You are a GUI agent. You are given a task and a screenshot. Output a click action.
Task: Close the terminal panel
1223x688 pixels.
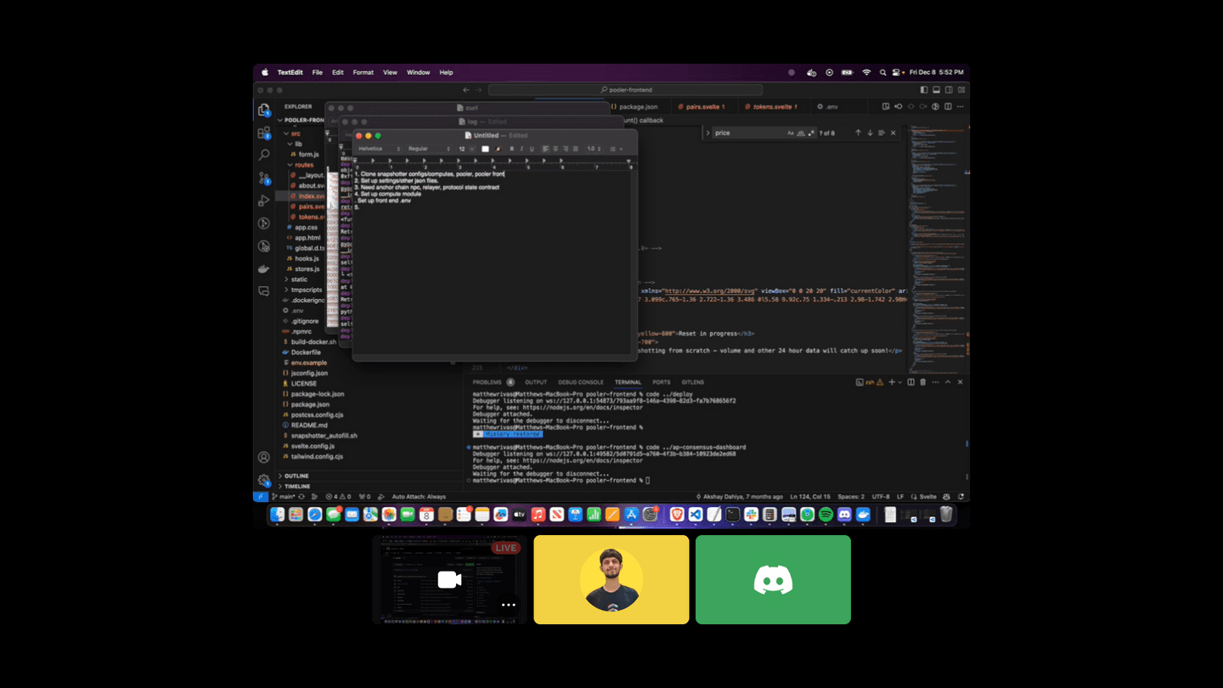pos(961,382)
